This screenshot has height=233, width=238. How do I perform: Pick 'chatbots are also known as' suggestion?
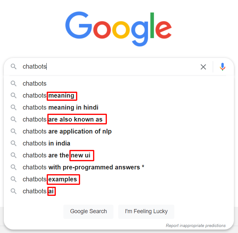[63, 119]
